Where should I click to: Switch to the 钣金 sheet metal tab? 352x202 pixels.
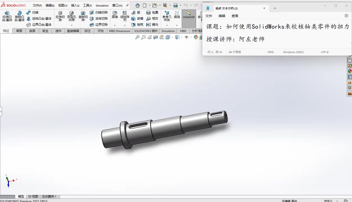(x=45, y=31)
